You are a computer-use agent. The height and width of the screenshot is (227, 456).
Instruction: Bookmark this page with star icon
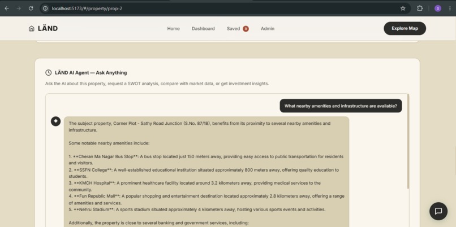click(x=403, y=8)
